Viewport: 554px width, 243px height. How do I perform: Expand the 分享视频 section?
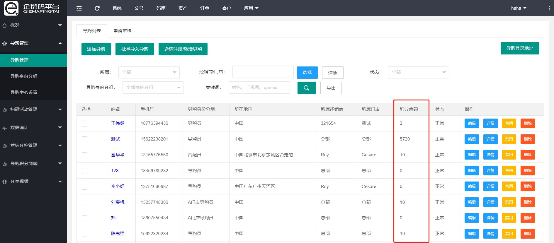(60, 182)
